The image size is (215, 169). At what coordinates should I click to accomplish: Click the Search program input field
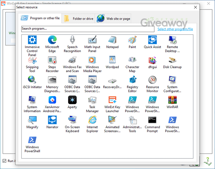point(88,29)
